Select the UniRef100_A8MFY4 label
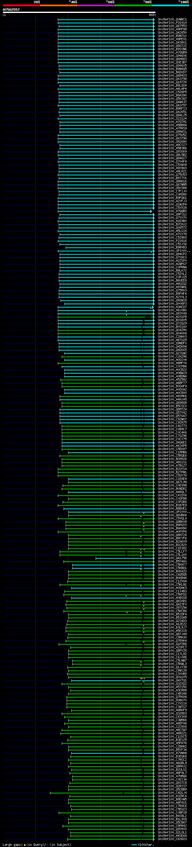The image size is (192, 847). 172,363
